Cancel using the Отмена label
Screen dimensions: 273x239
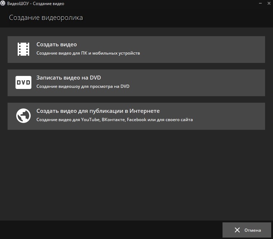coord(253,230)
